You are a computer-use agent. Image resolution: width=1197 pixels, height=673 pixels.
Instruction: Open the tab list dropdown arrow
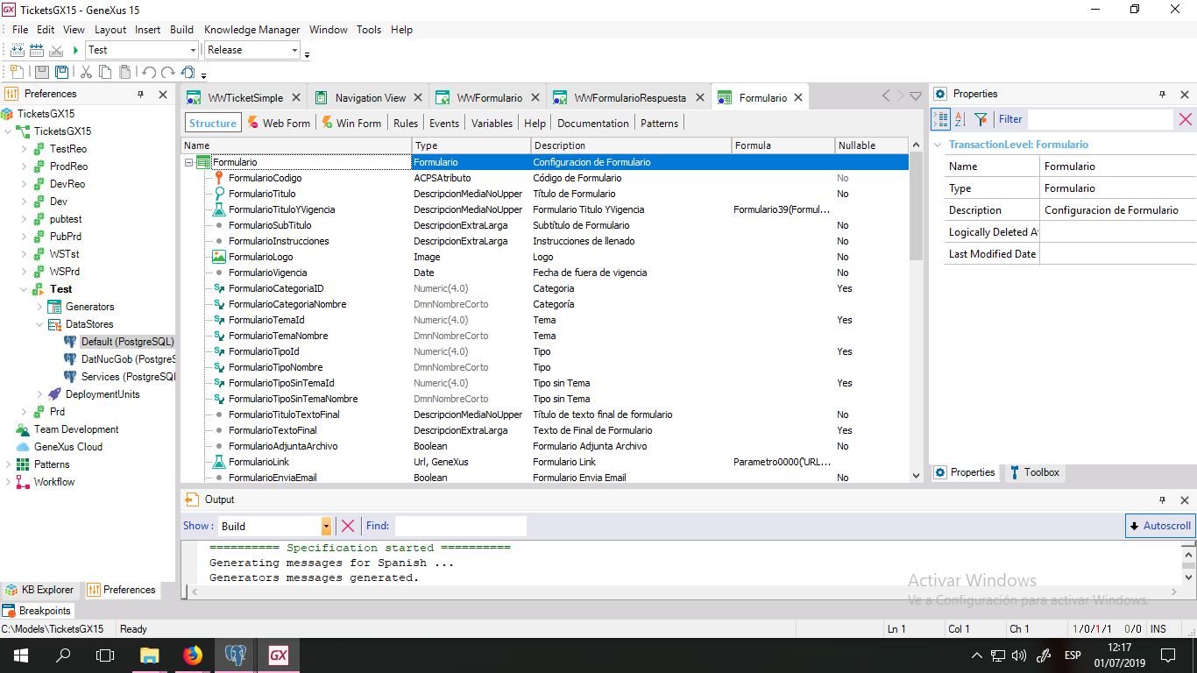click(x=916, y=96)
